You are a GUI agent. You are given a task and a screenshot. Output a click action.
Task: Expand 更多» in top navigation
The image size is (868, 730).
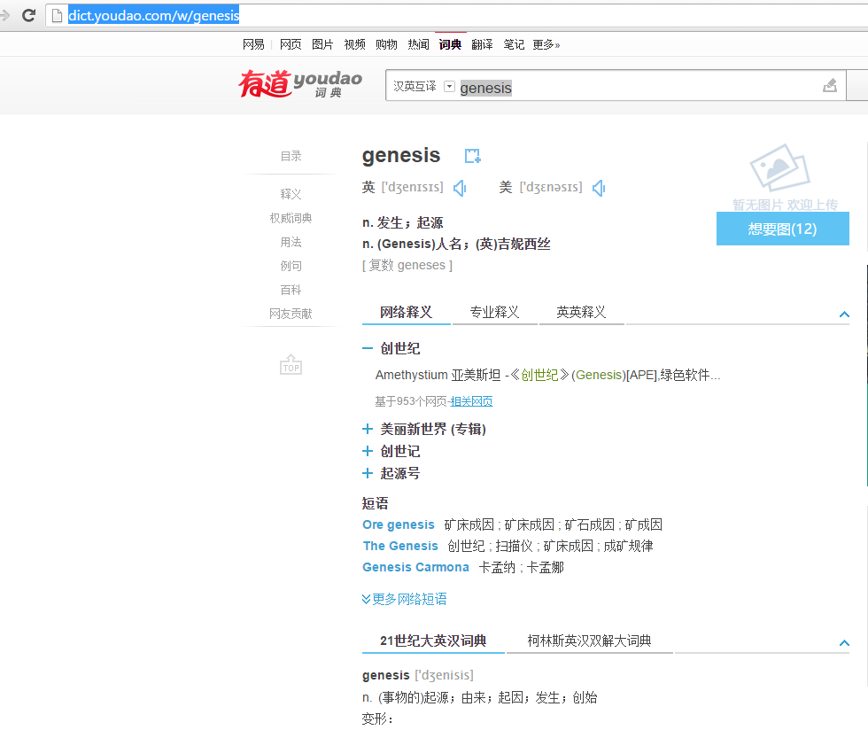546,44
